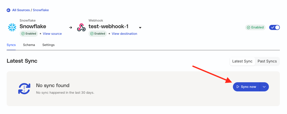Click the right arrow between source and destination

pos(70,28)
